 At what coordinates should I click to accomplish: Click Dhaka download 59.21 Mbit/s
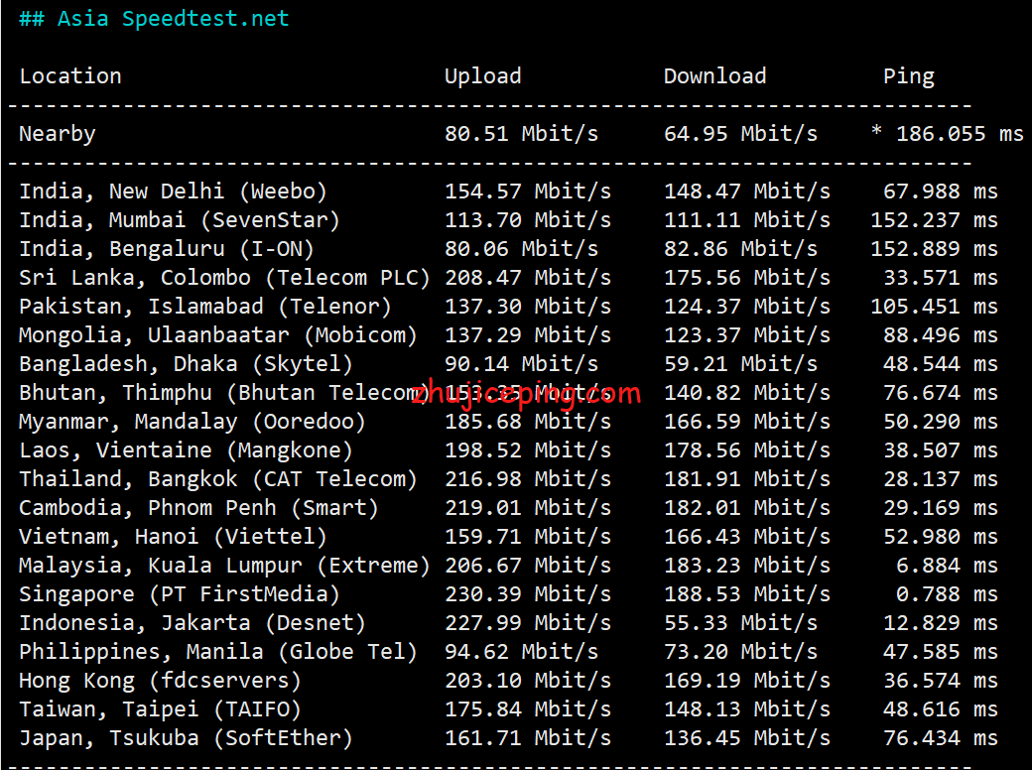click(x=740, y=364)
